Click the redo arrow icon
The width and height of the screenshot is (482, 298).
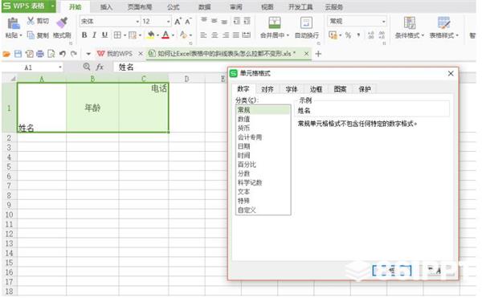point(73,54)
